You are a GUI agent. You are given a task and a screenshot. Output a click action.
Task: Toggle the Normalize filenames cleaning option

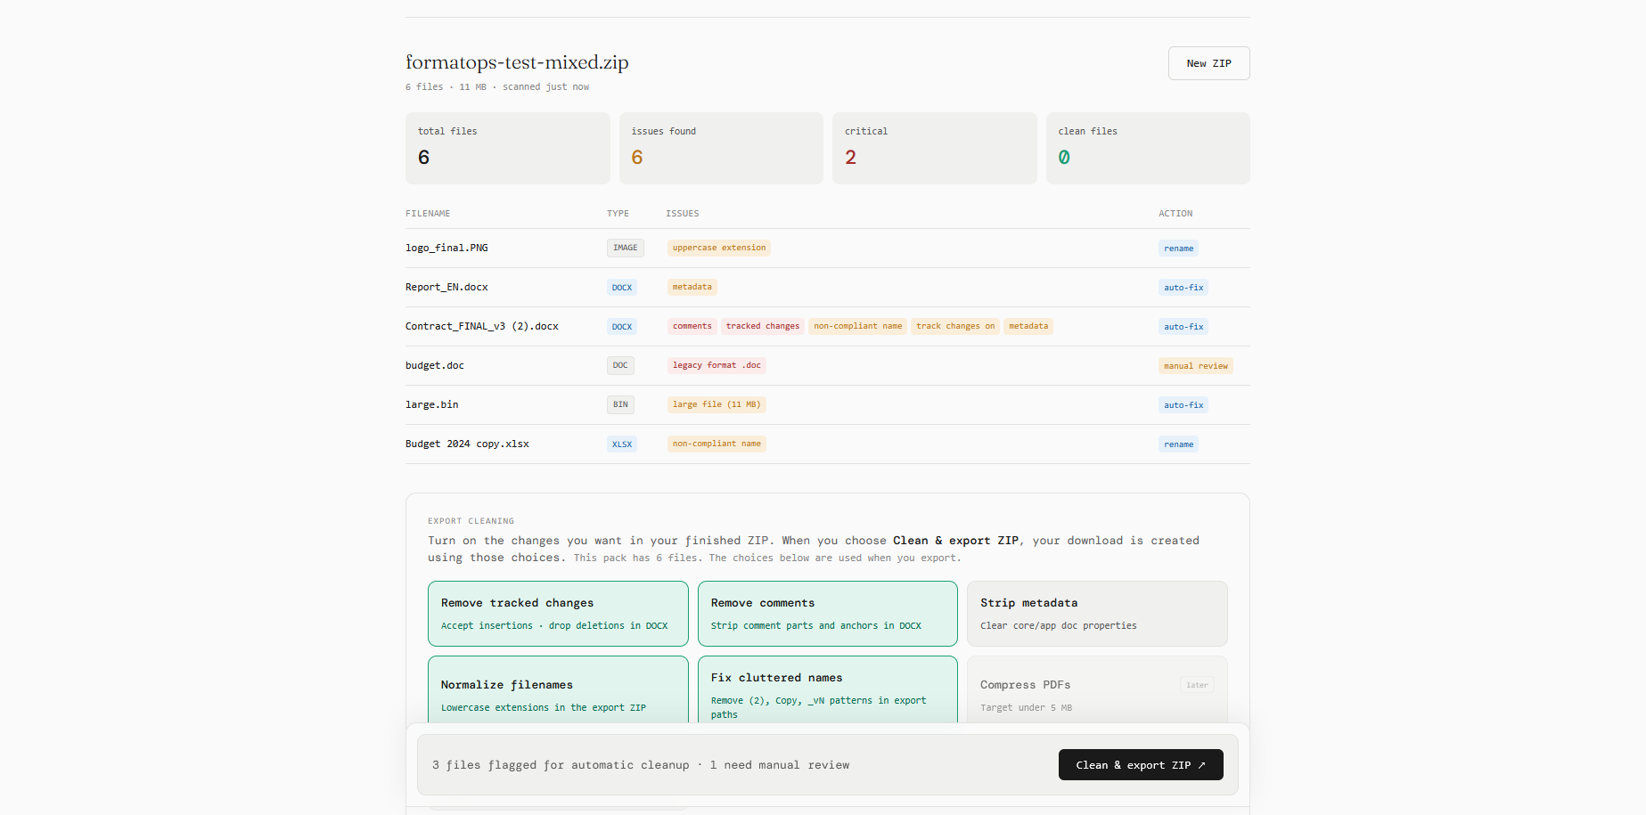[558, 695]
